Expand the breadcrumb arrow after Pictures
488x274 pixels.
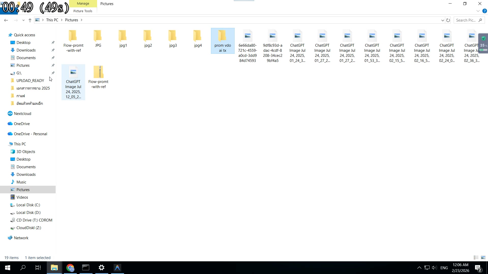coord(82,20)
